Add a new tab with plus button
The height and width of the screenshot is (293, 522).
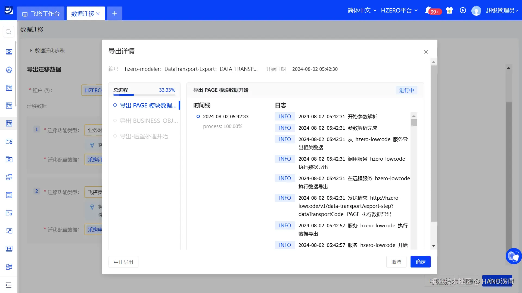(114, 14)
